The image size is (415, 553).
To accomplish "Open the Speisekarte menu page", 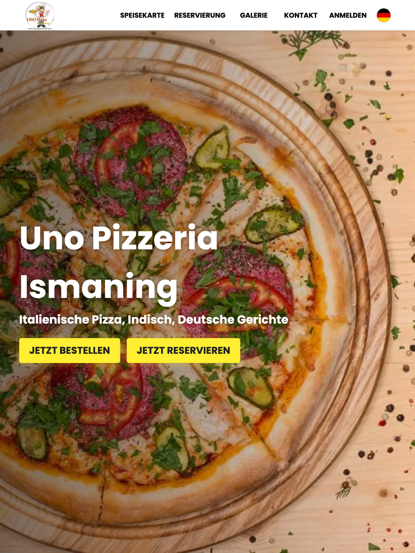I will (142, 15).
